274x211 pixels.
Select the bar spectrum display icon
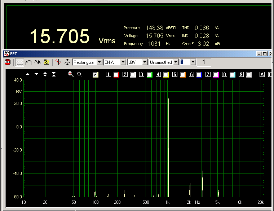click(20, 62)
